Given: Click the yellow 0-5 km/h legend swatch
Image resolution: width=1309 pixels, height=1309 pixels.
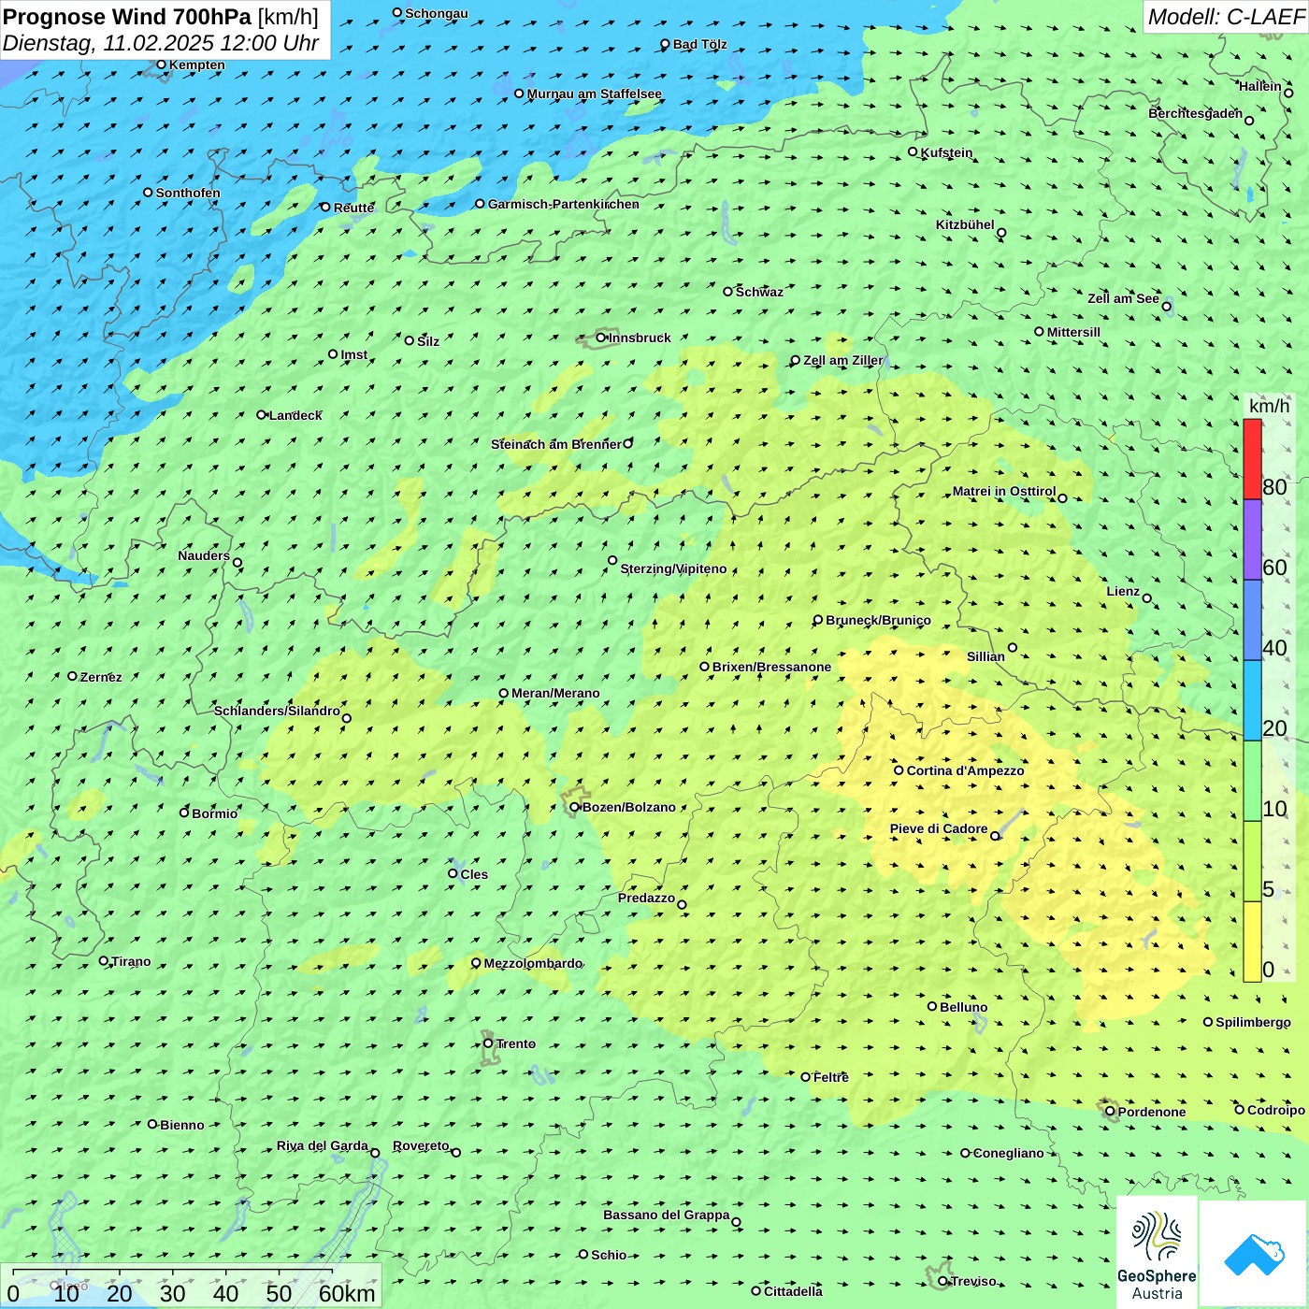Looking at the screenshot, I should 1252,941.
